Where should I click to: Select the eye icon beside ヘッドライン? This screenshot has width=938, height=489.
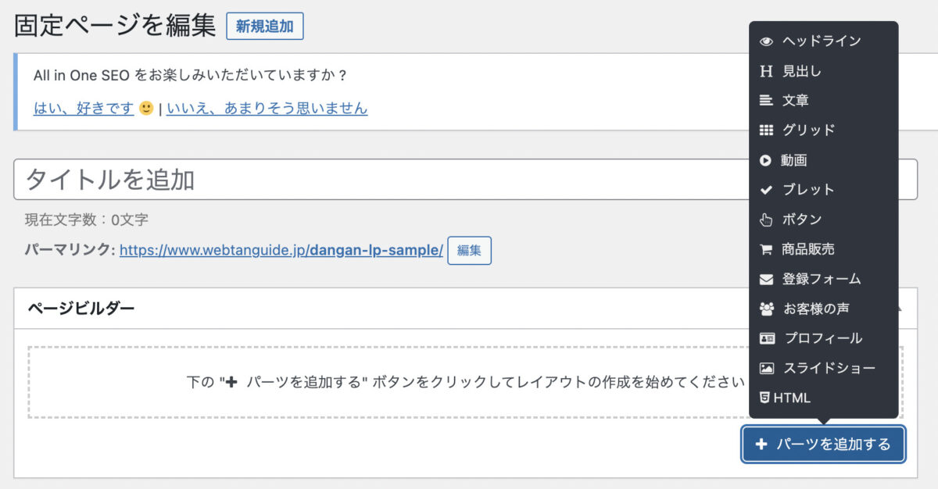click(x=766, y=41)
